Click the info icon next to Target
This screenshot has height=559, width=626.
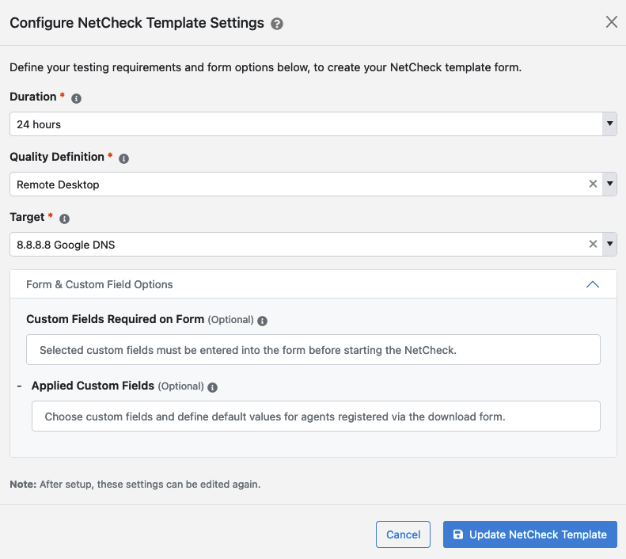coord(65,219)
